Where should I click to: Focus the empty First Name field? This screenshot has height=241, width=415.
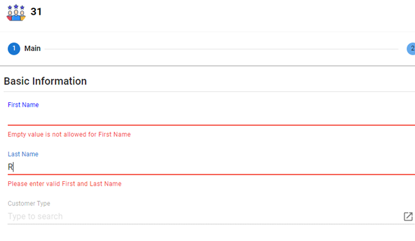[x=211, y=118]
